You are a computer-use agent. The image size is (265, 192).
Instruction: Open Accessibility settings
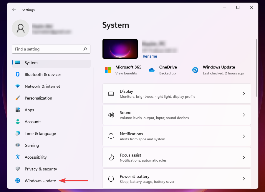pos(51,157)
